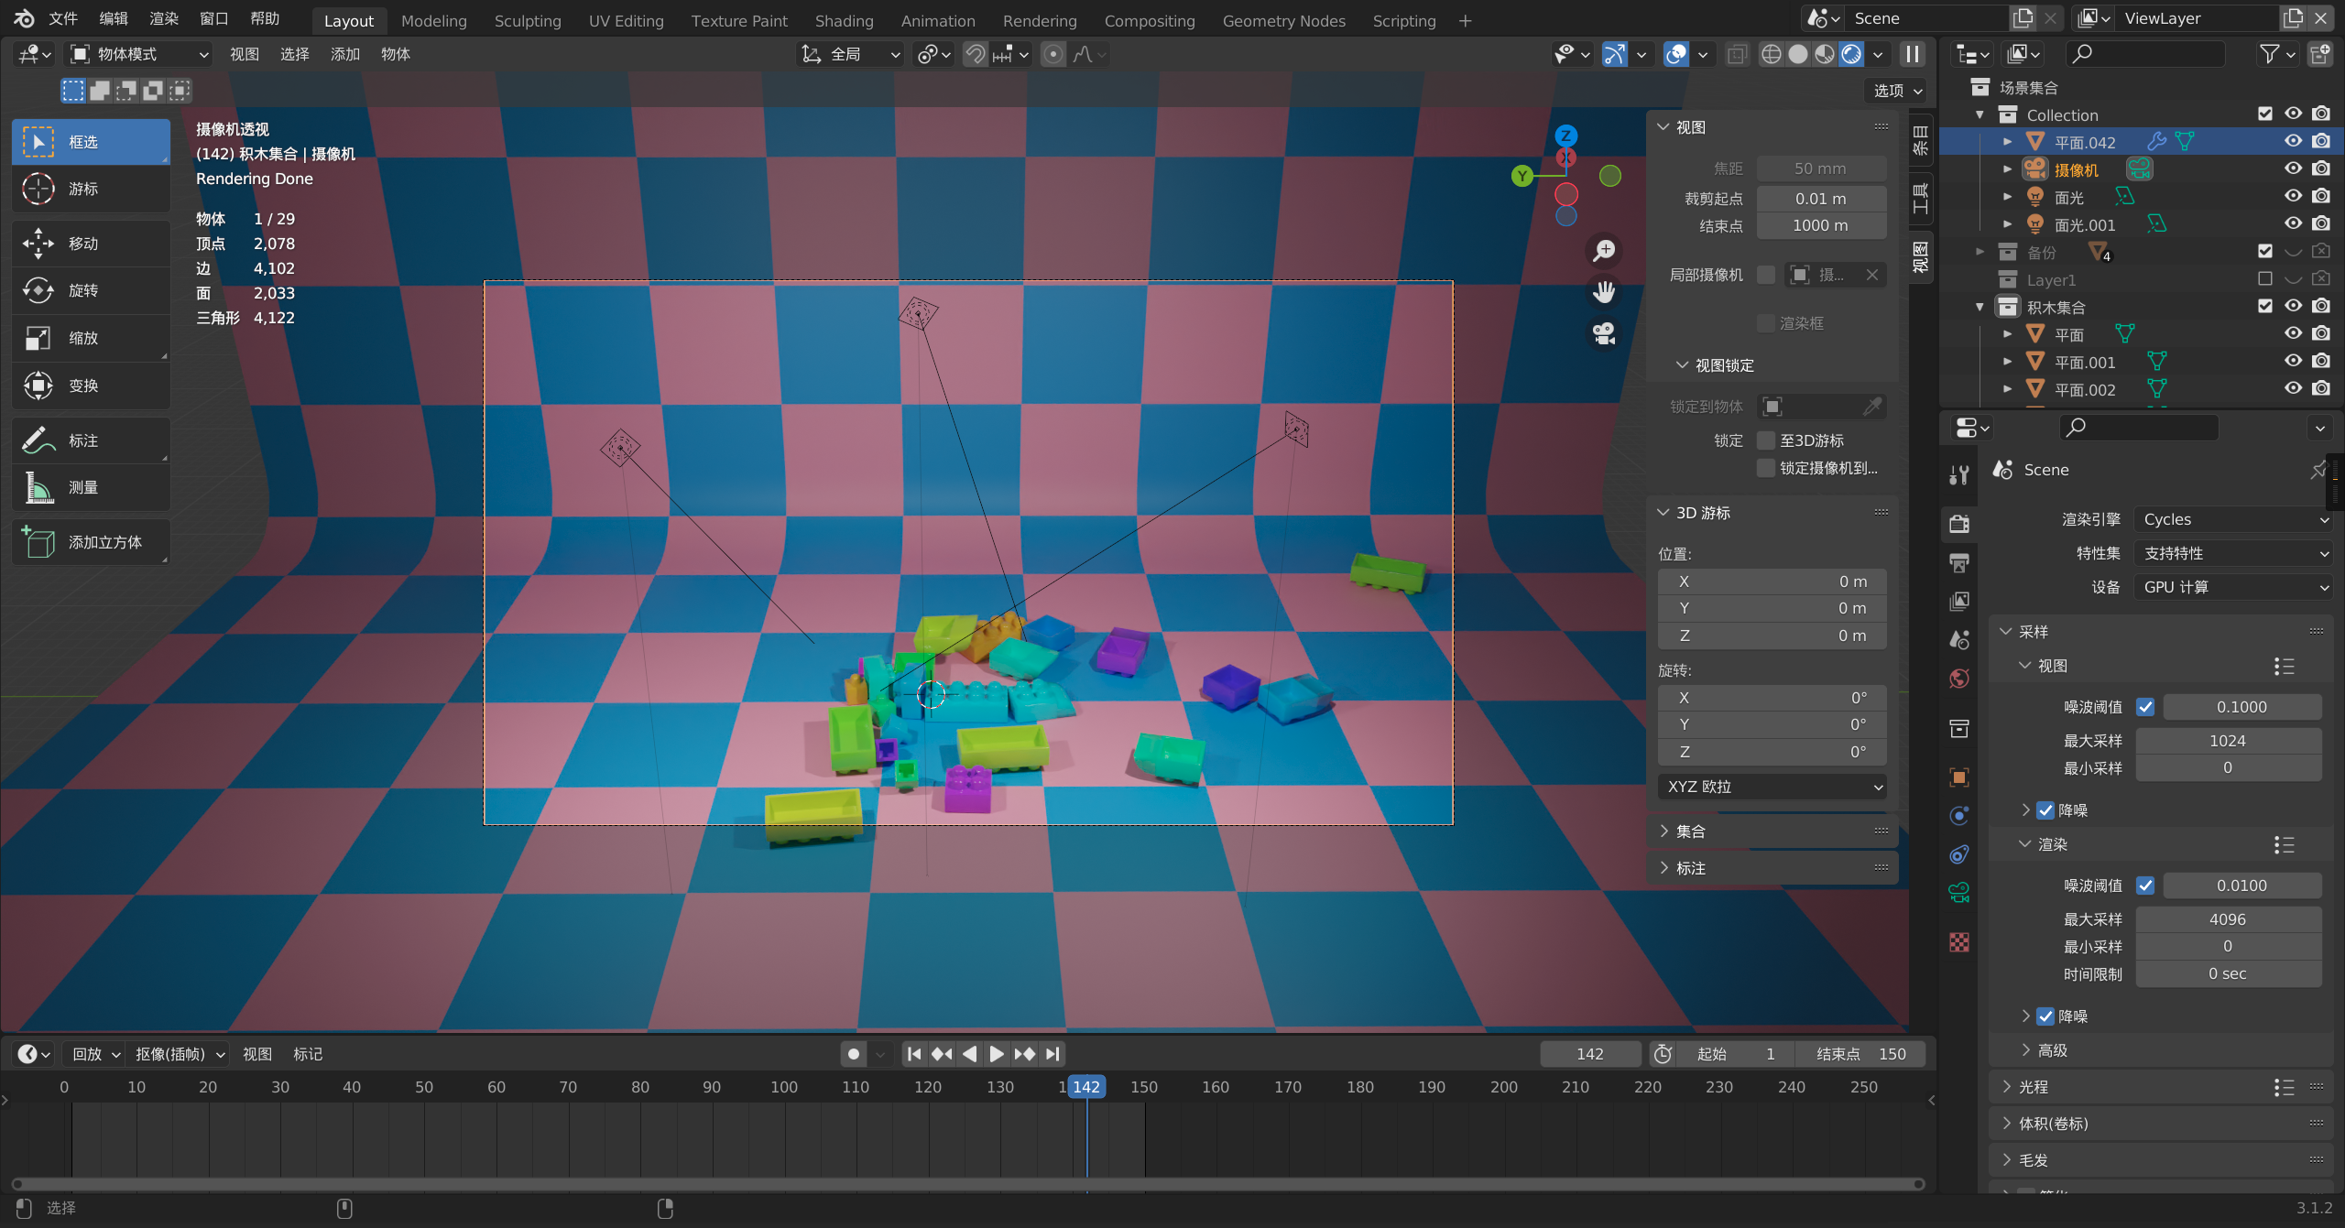Expand the 集合 panel
The width and height of the screenshot is (2345, 1228).
1772,831
